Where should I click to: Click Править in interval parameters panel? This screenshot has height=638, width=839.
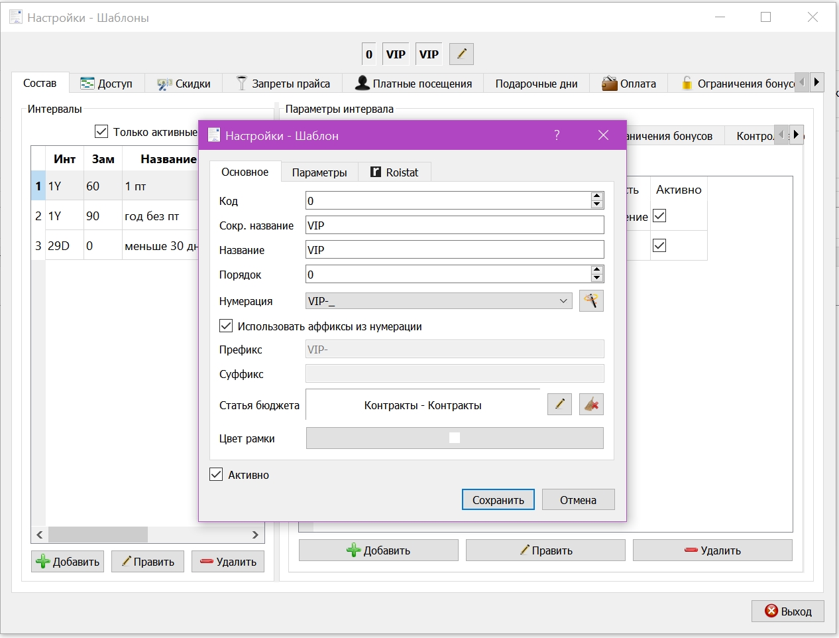[x=545, y=550]
